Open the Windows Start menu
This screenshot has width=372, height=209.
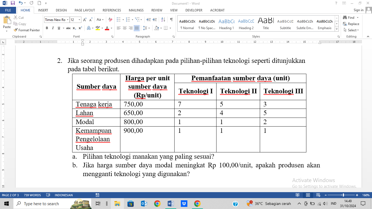click(7, 204)
